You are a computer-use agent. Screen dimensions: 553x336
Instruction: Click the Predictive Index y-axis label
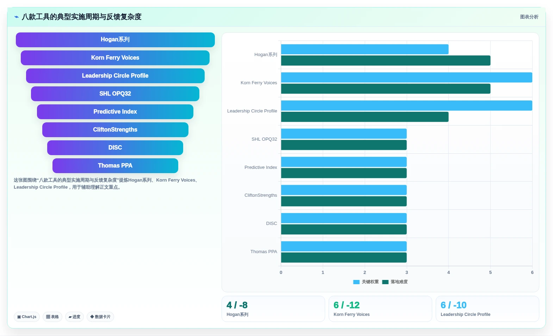[x=261, y=167]
